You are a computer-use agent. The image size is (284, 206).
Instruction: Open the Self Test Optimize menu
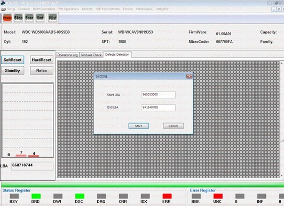click(x=108, y=9)
